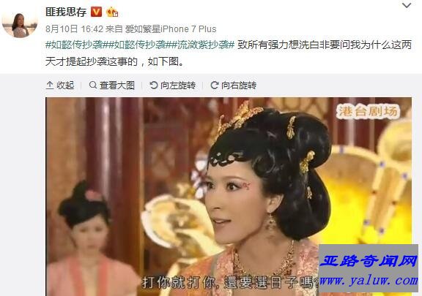Click the www.yaluw.com watermark URL
The width and height of the screenshot is (422, 296).
(x=369, y=281)
